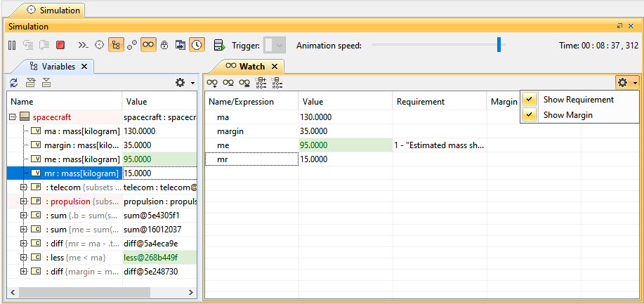Open the simulation console icon
The height and width of the screenshot is (304, 644).
point(83,45)
